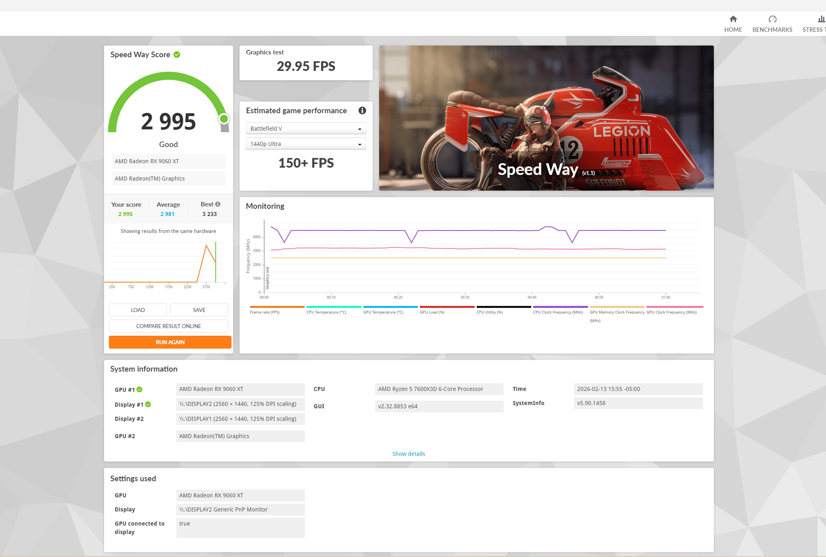Click the info icon beside Estimated game performance

coord(362,110)
